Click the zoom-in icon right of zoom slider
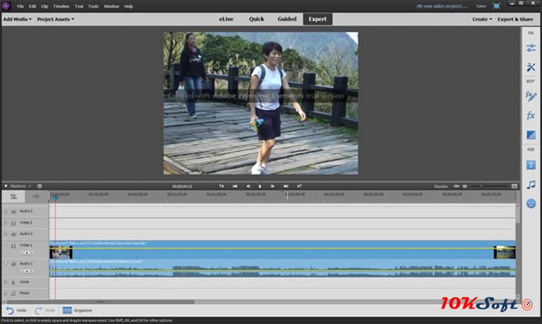The image size is (542, 324). pos(514,186)
